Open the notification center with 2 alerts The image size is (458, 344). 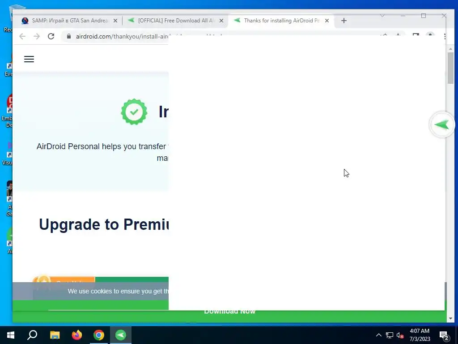(x=444, y=335)
